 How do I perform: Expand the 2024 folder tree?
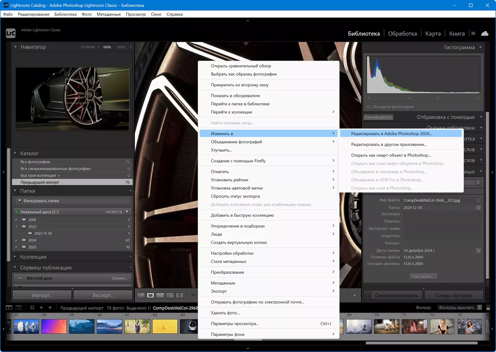pos(16,240)
